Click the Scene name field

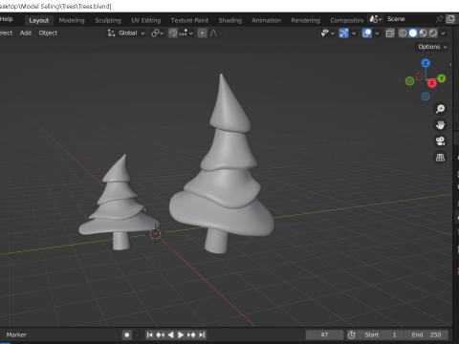408,19
